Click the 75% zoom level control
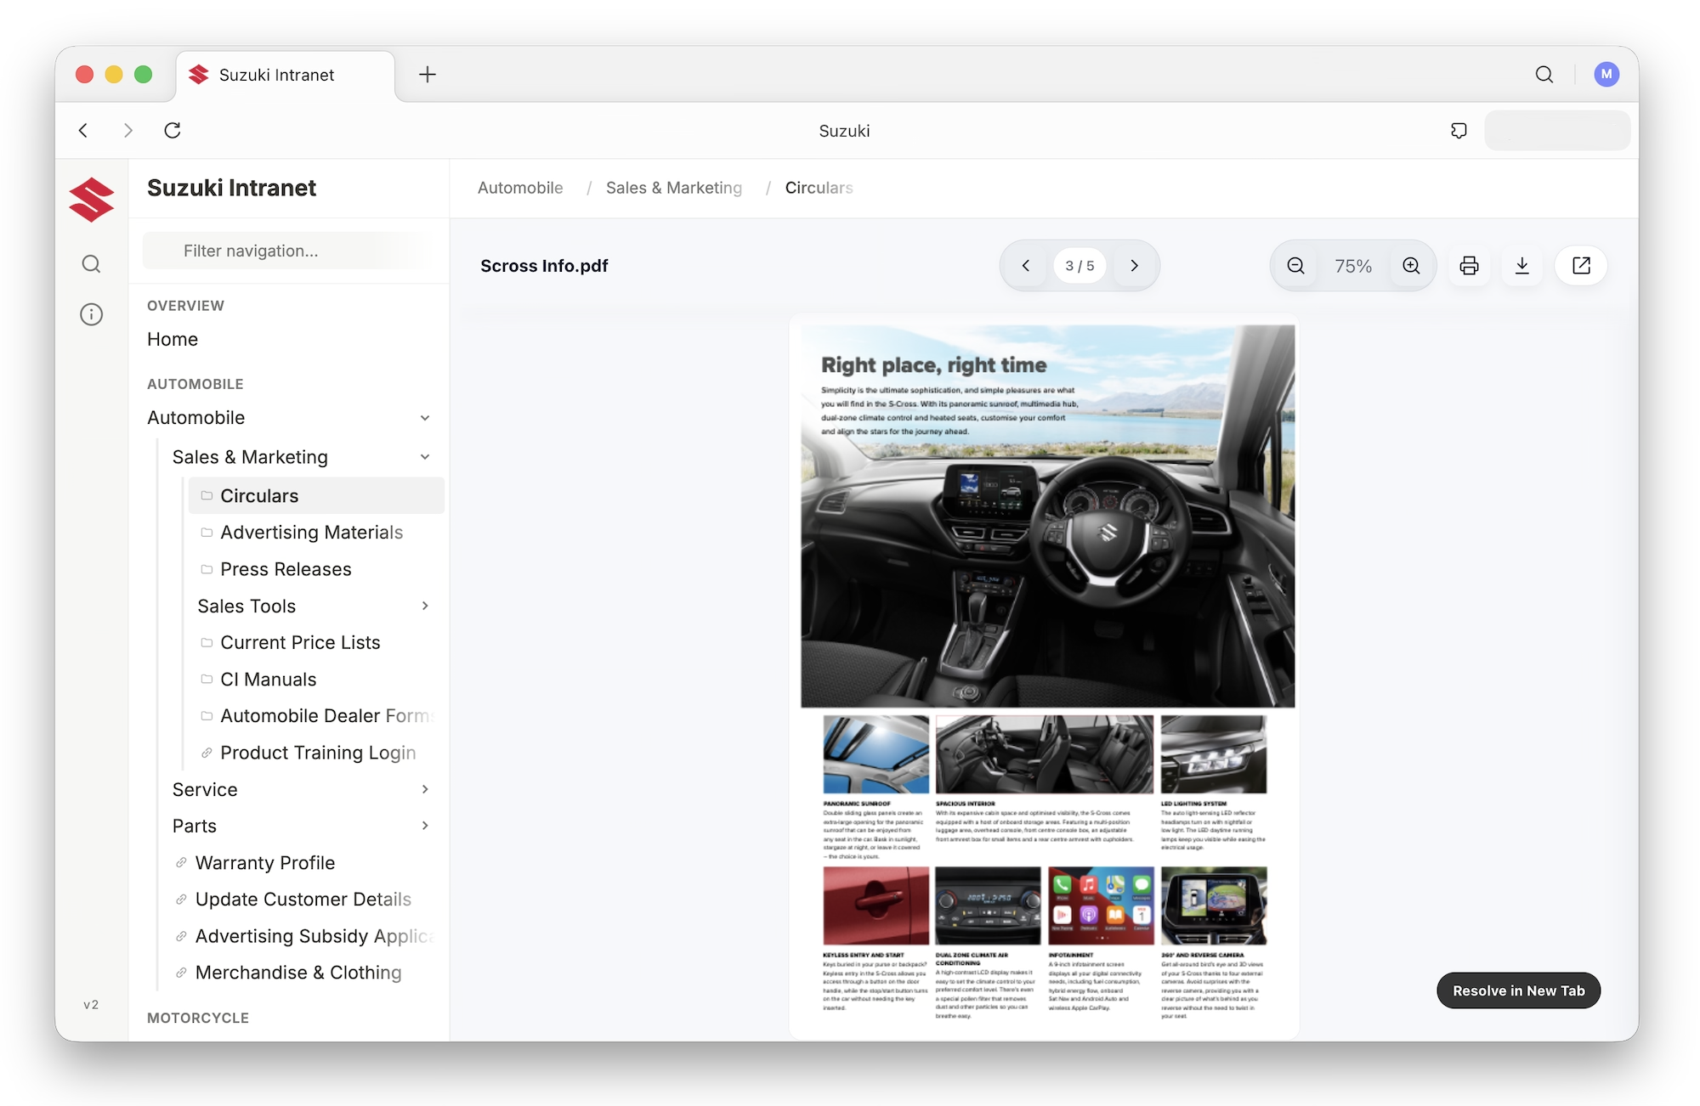This screenshot has height=1106, width=1700. coord(1352,265)
